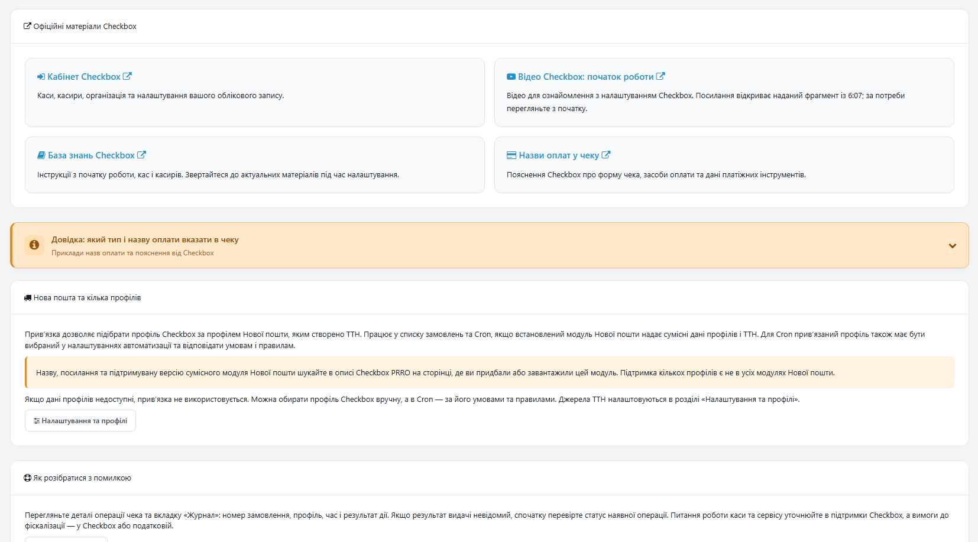Click the video icon before Відео Checkbox
Screen dimensions: 978x542
click(x=511, y=77)
